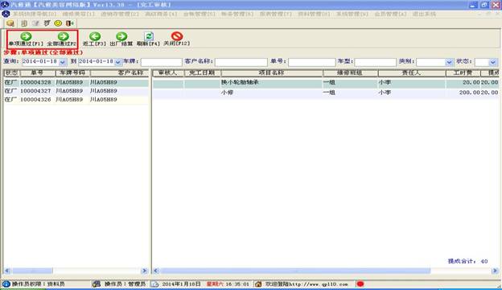
Task: Open the query start date dropdown
Action: 63,62
